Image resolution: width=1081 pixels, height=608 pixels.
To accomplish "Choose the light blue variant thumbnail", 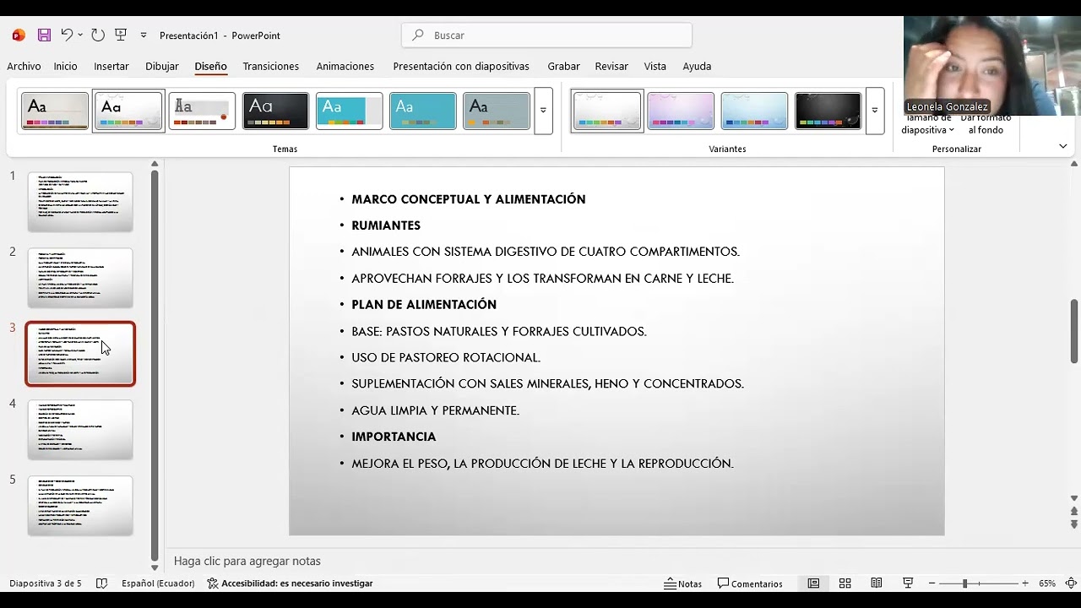I will tap(754, 111).
